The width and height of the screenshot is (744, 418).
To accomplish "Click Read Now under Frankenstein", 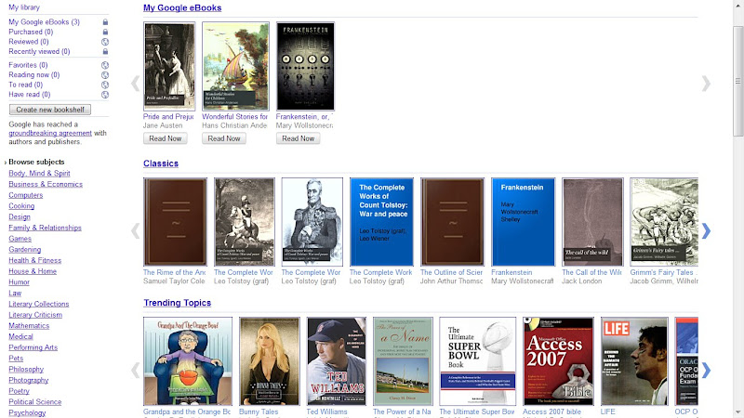I will [x=298, y=138].
